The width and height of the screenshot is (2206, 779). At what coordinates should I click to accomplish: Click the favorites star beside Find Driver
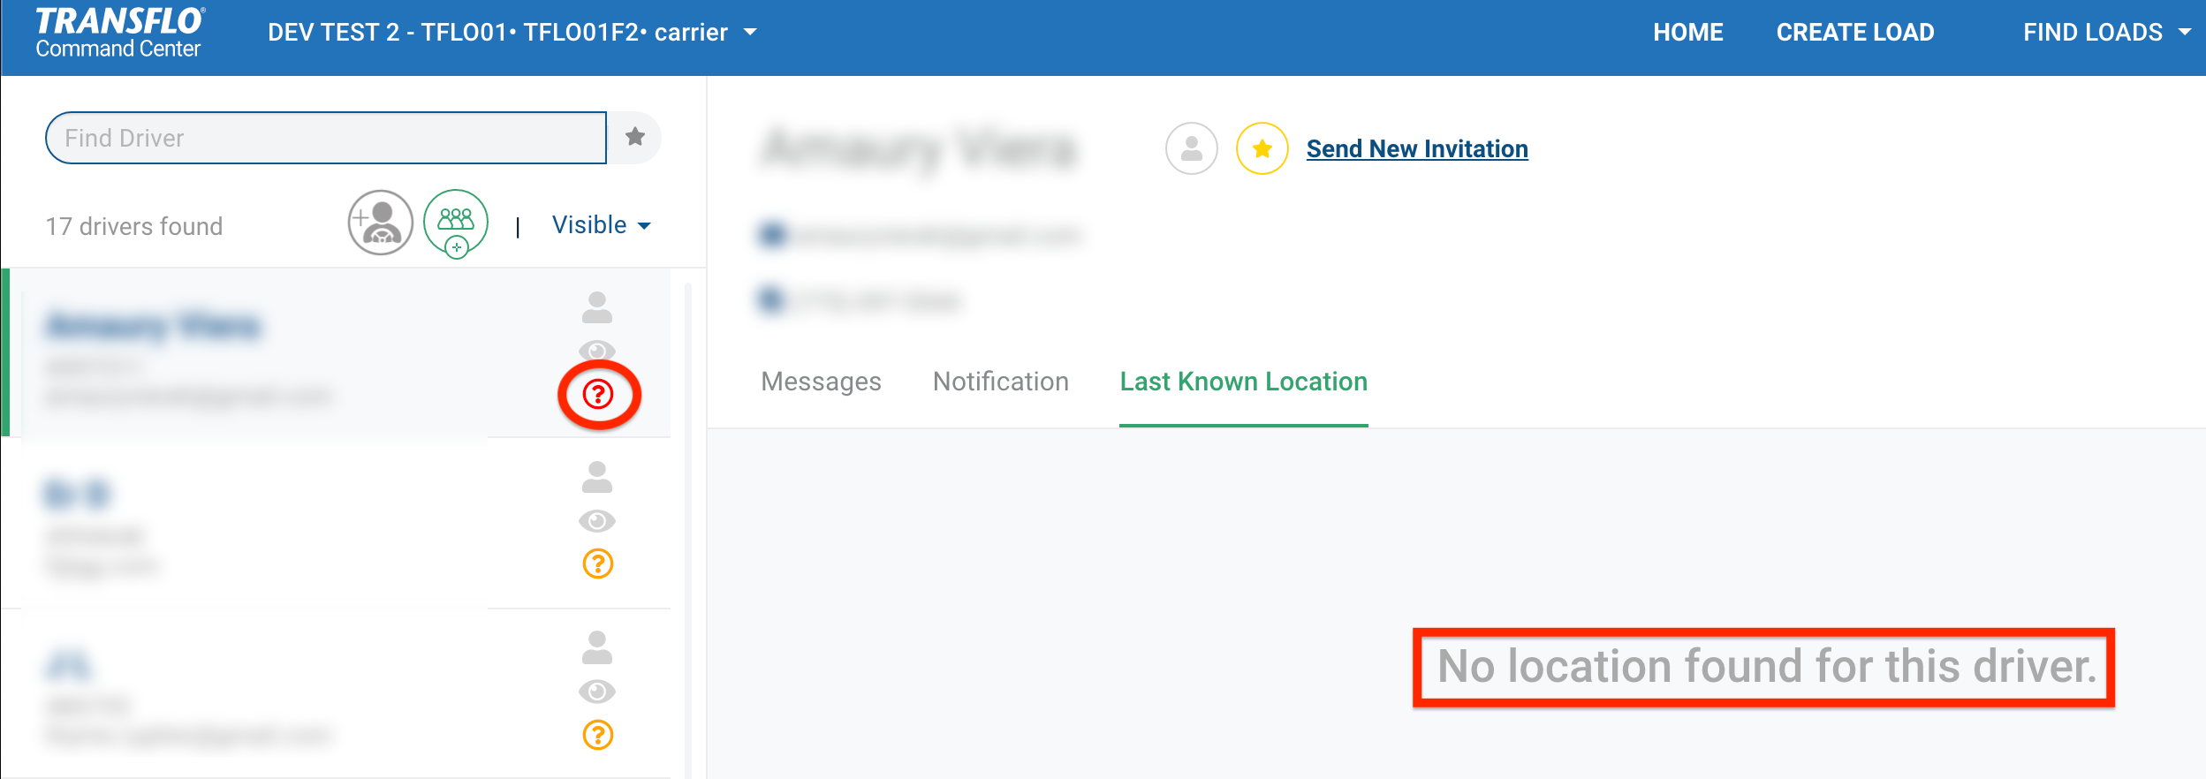tap(635, 137)
